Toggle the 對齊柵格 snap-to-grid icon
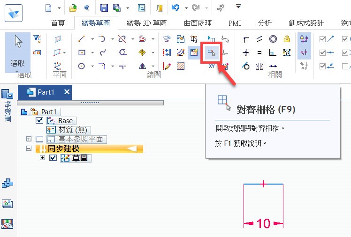The image size is (351, 237). click(x=212, y=53)
